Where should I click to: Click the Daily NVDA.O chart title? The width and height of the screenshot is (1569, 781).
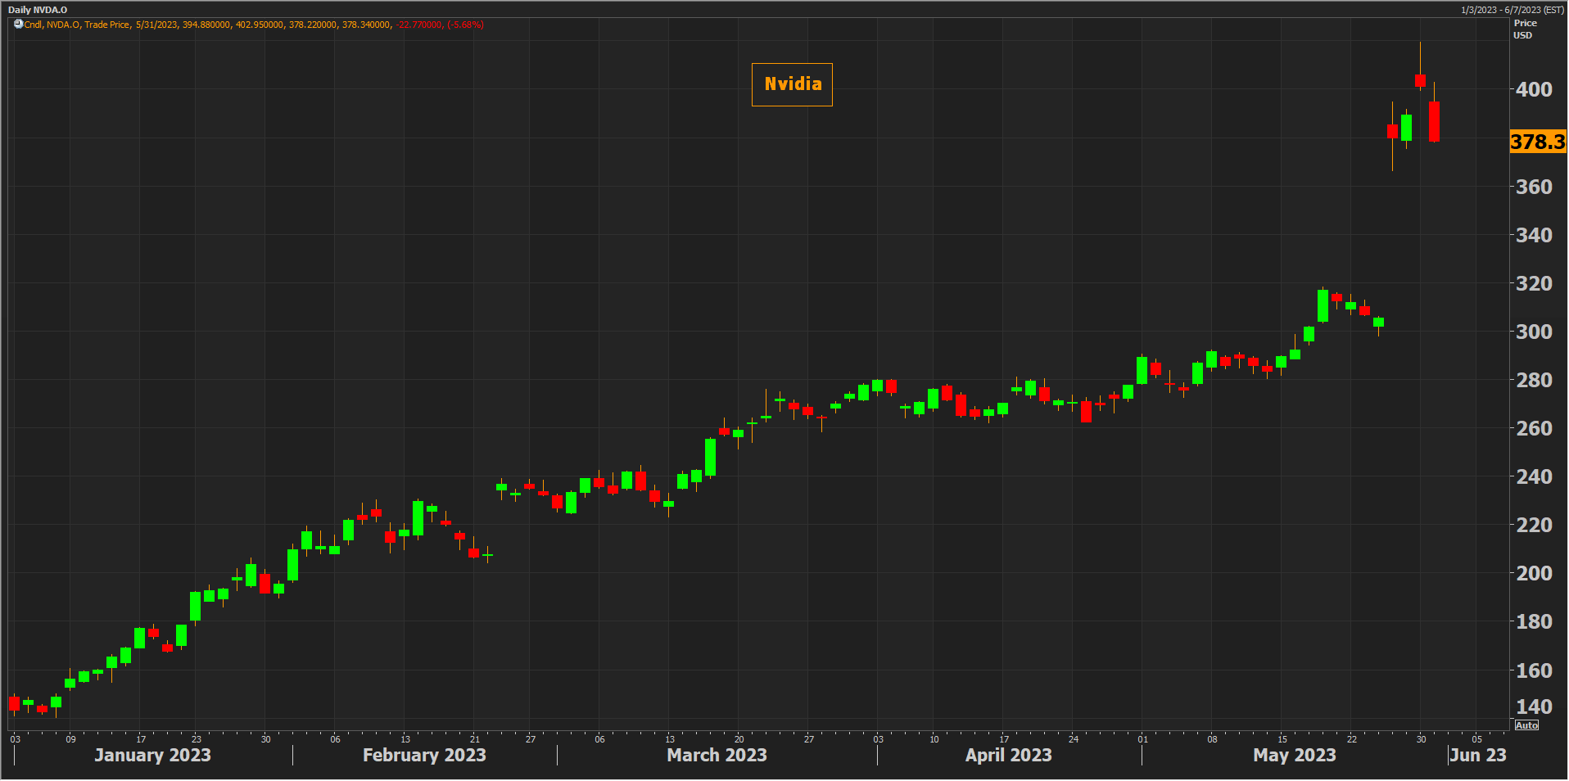pyautogui.click(x=38, y=10)
